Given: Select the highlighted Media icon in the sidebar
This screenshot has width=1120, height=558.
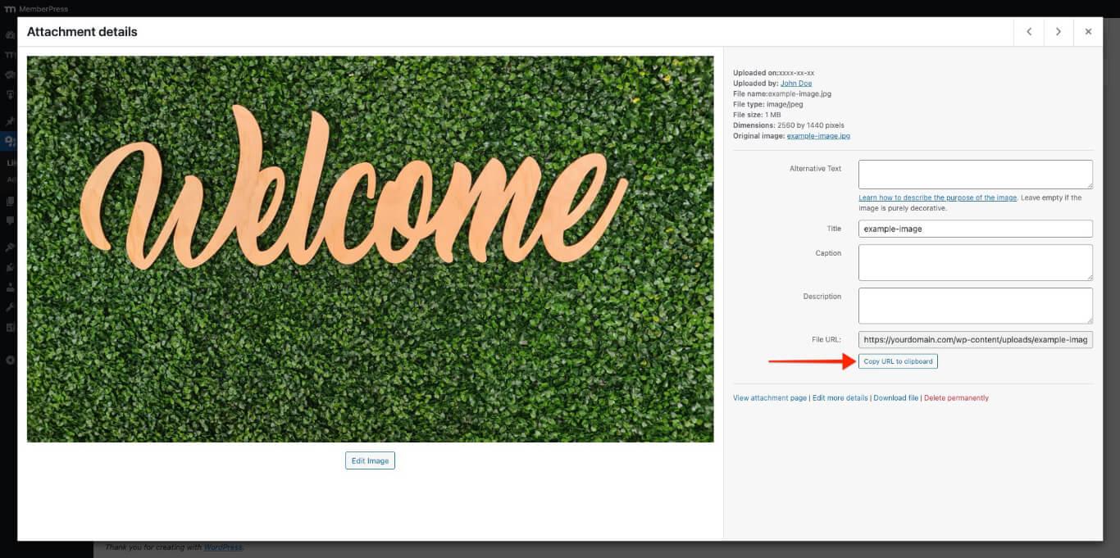Looking at the screenshot, I should 9,140.
